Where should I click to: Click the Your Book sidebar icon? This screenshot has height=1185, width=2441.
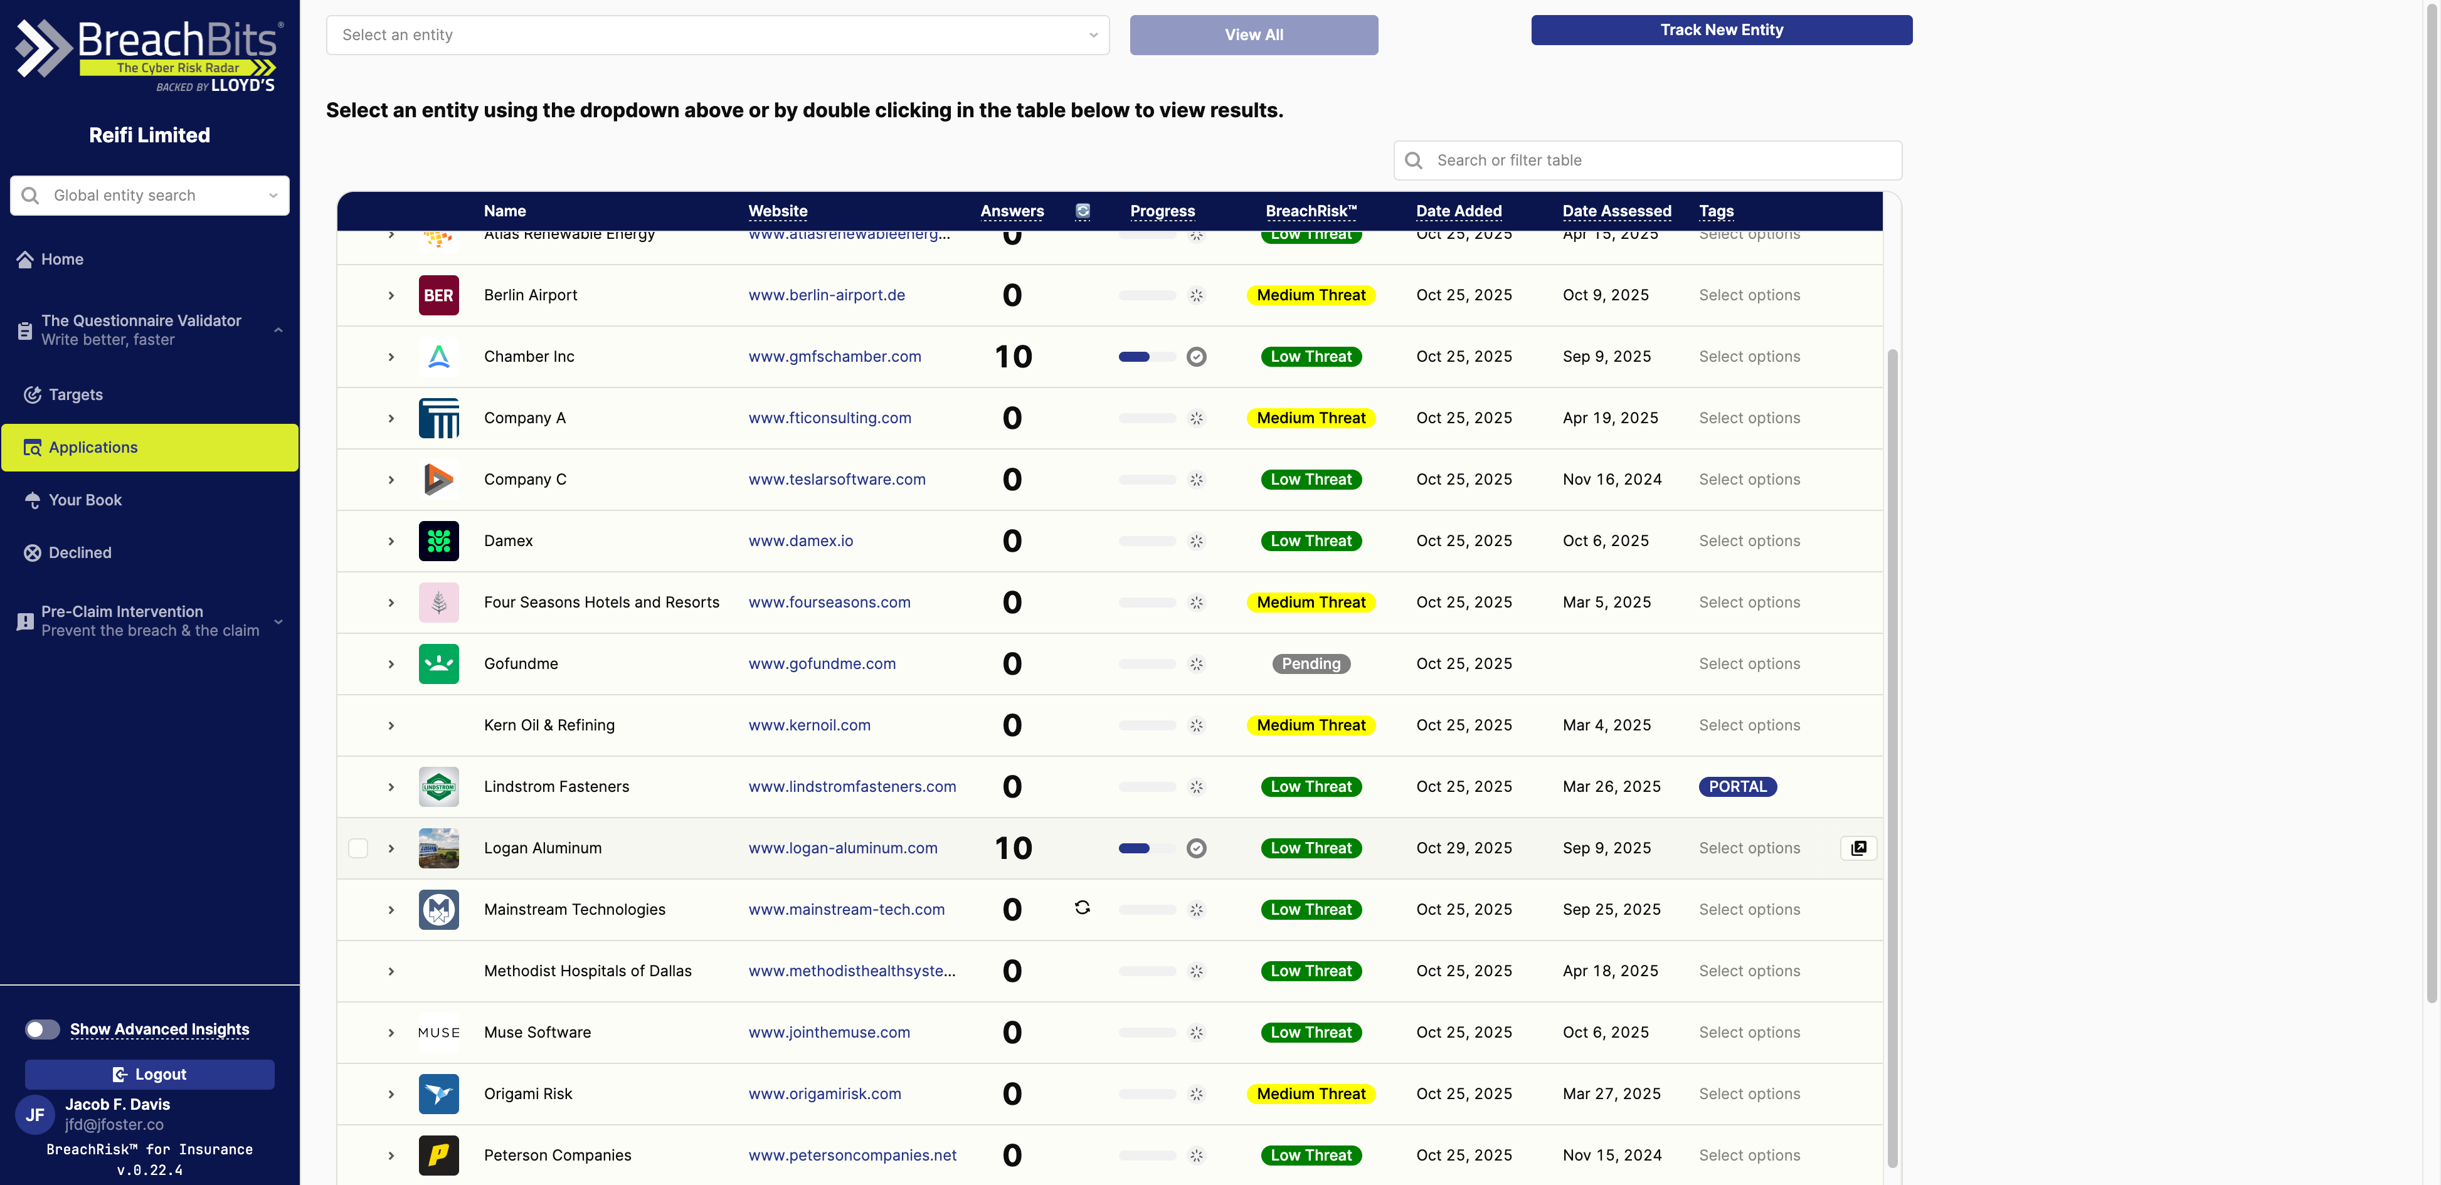click(32, 499)
